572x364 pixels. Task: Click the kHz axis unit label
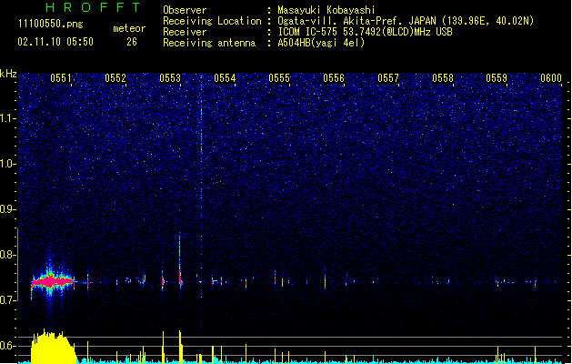8,74
